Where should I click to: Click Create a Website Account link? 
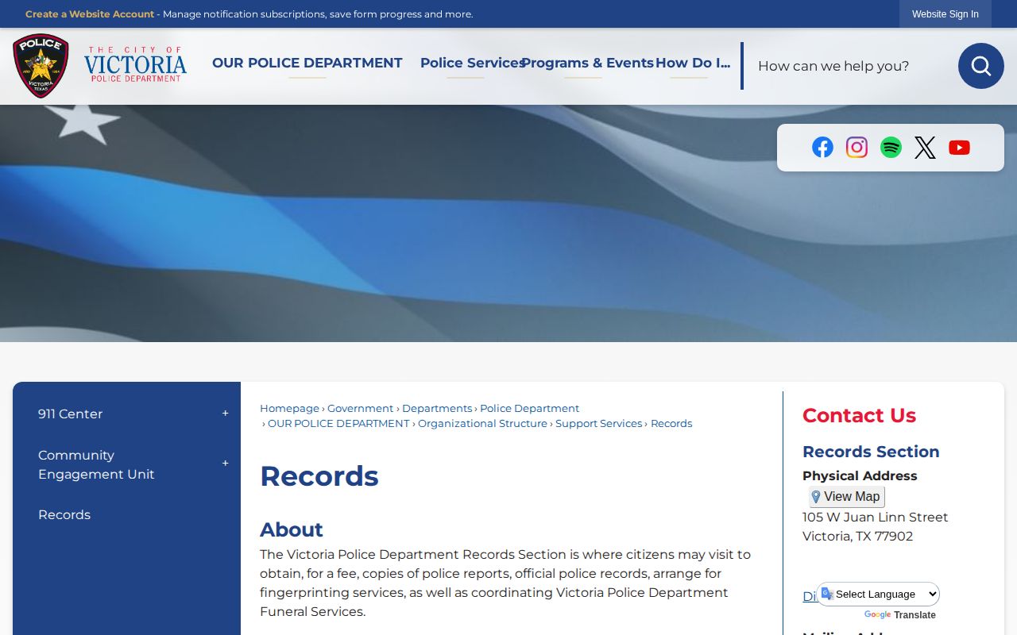[90, 14]
